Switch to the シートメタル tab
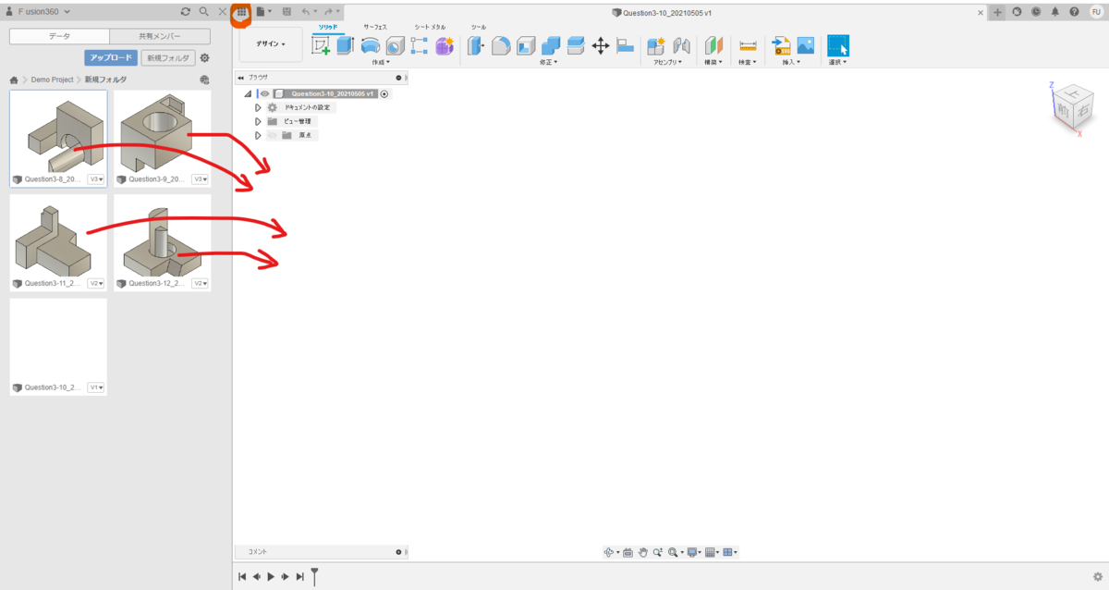Image resolution: width=1109 pixels, height=590 pixels. point(431,27)
